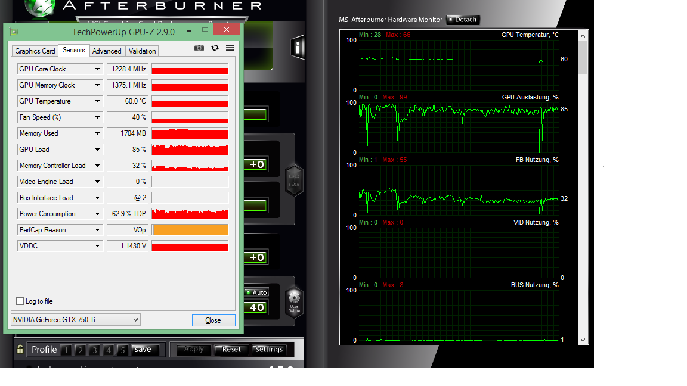Select Afterburner profile slot 5
The height and width of the screenshot is (386, 687).
[122, 350]
